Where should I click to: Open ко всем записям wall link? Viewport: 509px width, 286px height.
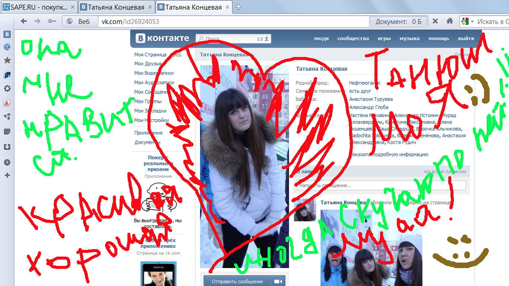pyautogui.click(x=445, y=172)
